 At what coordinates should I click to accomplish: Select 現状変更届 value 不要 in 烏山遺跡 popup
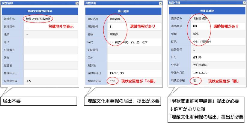(112, 81)
